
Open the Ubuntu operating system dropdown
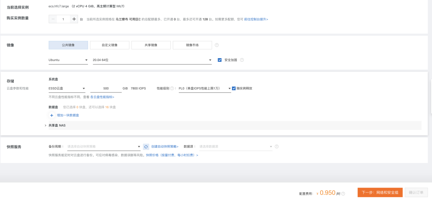tap(68, 60)
